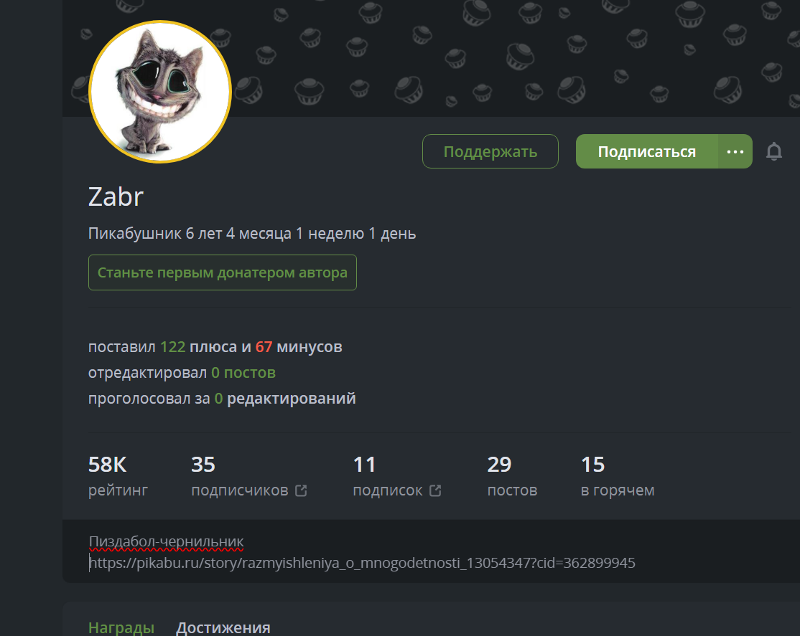
Task: Click the Zabr cat avatar picture
Action: coord(160,92)
